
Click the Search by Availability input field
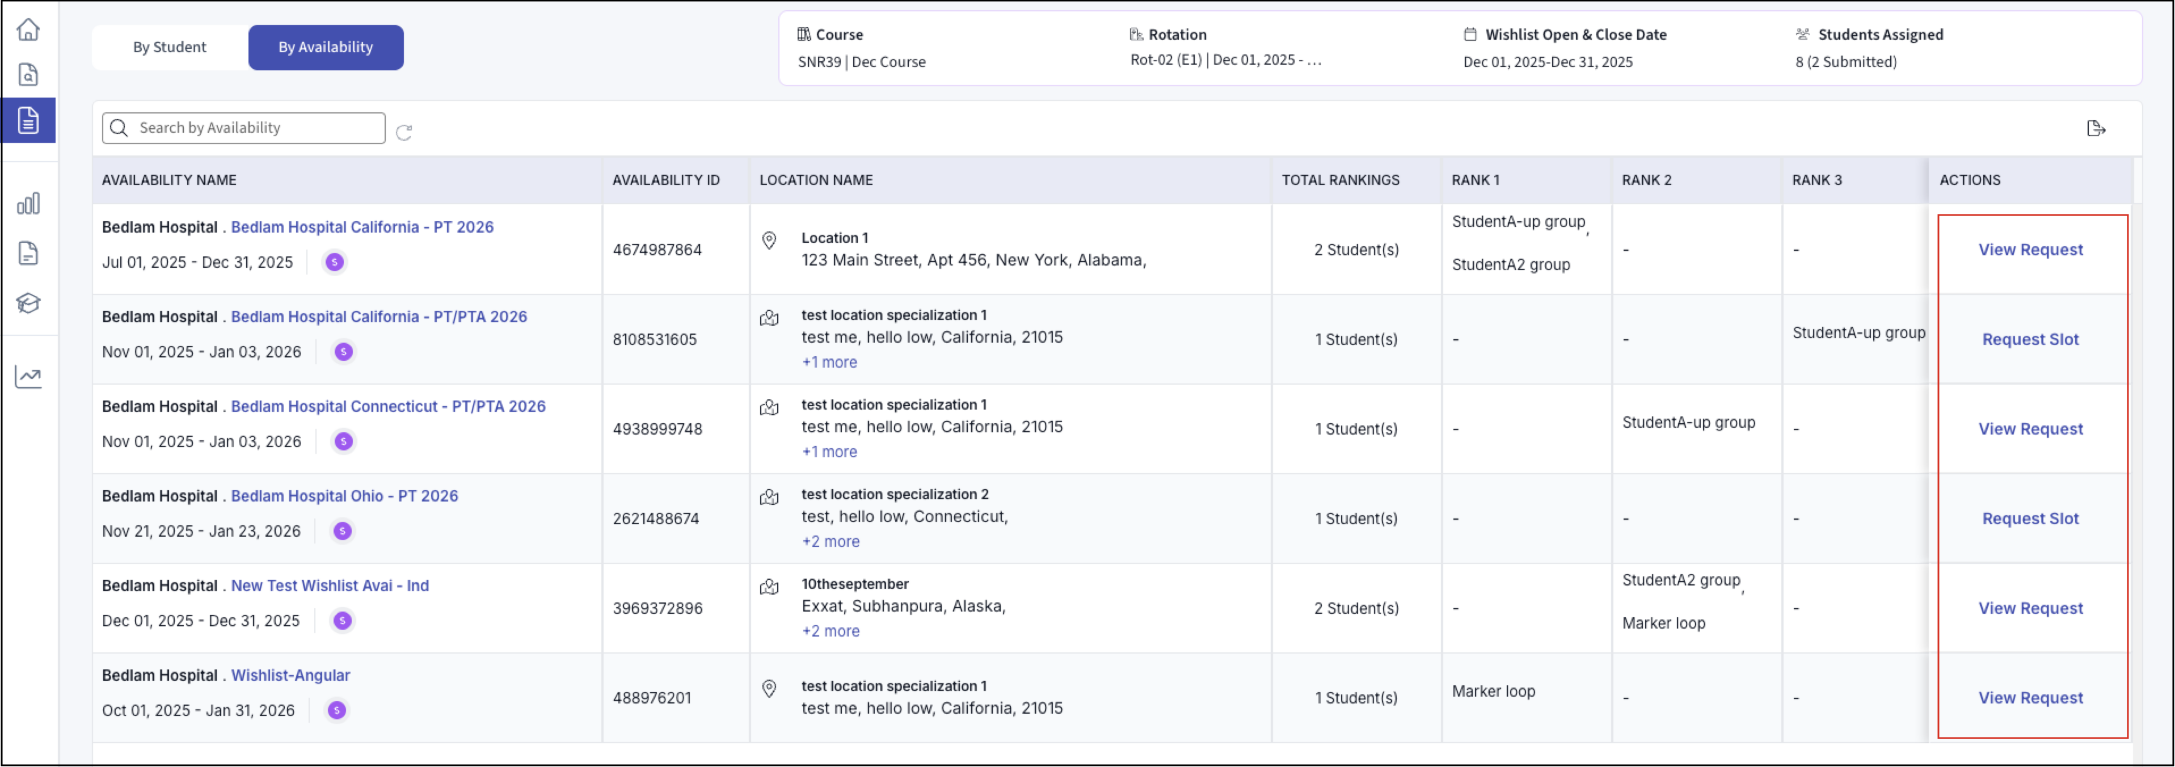pos(254,128)
